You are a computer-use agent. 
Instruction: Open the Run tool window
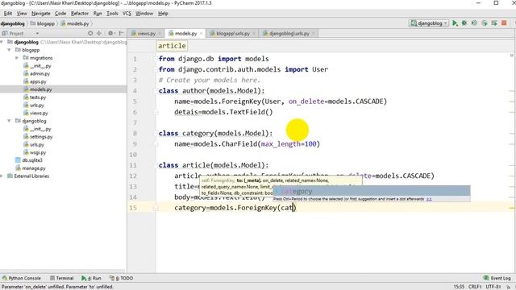[91, 278]
